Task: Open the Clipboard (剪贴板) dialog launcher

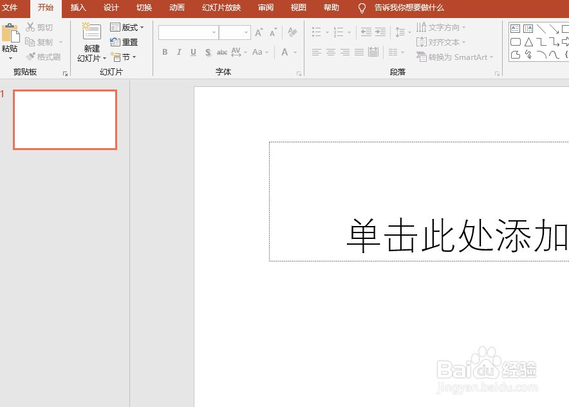Action: tap(65, 73)
